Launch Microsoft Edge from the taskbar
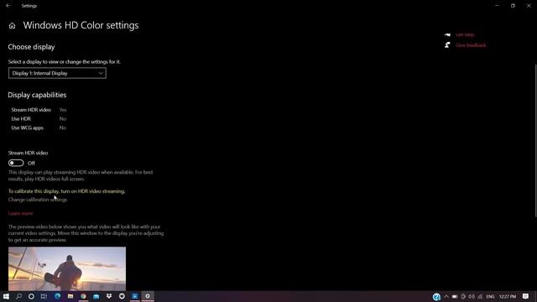 57,296
